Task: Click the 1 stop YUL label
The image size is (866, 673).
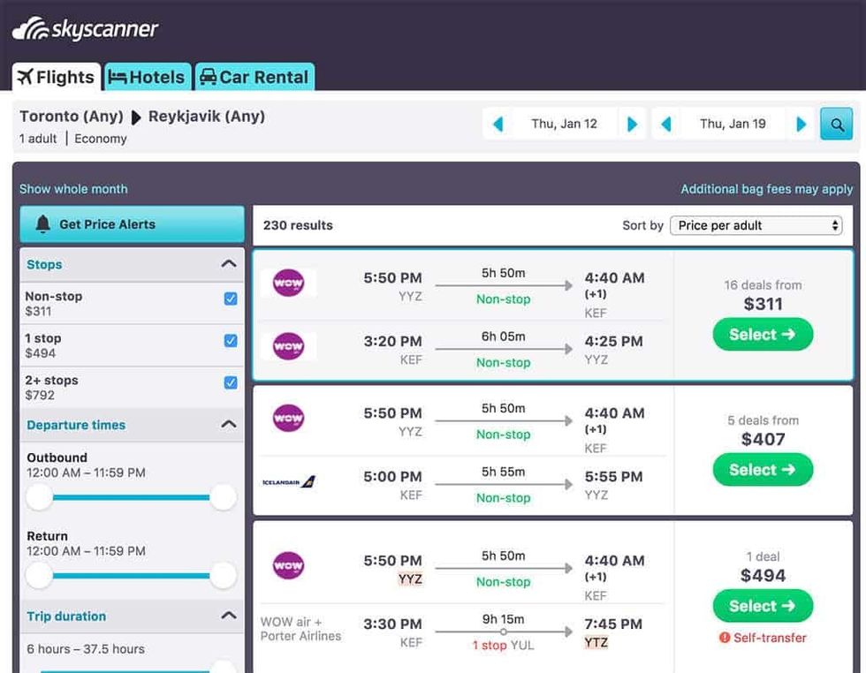Action: (503, 645)
